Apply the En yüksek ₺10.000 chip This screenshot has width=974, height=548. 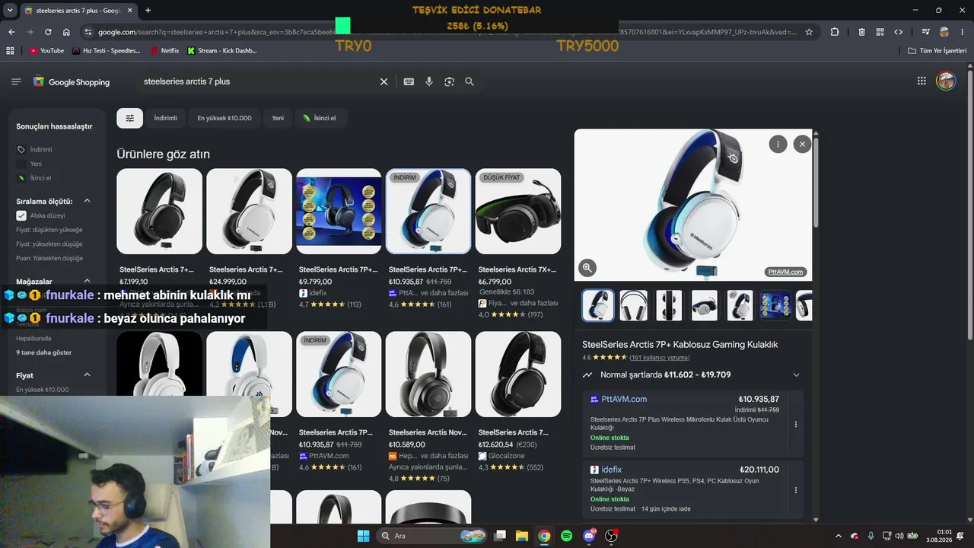[224, 118]
